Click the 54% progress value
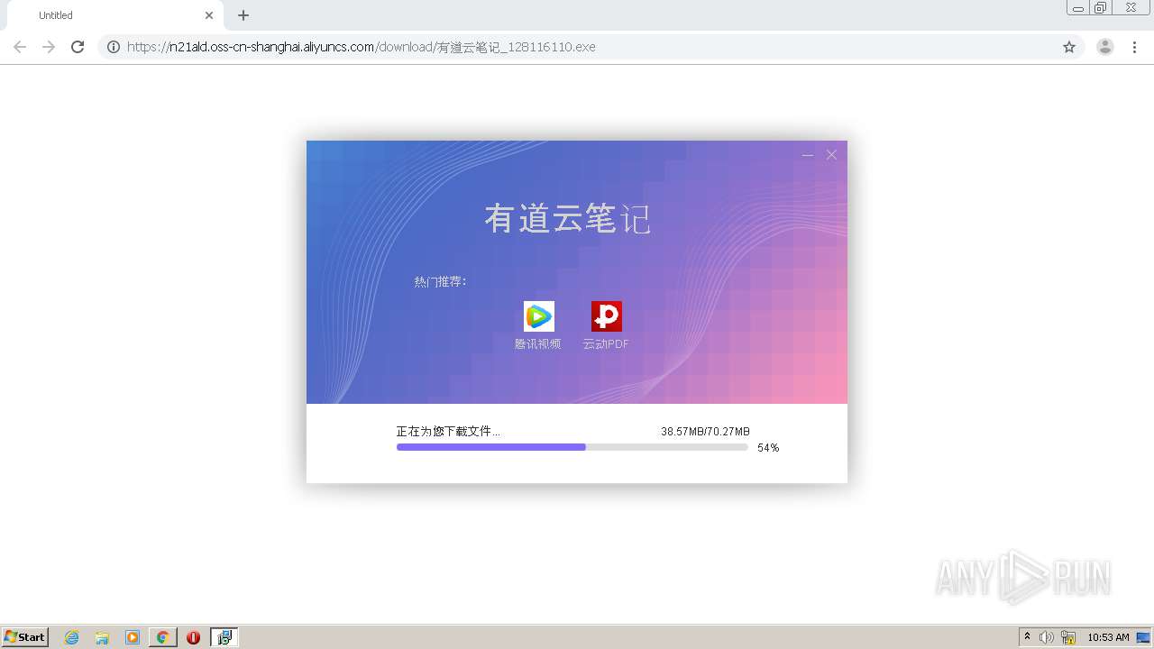 tap(768, 448)
